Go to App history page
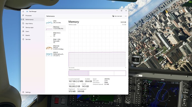 (33, 23)
